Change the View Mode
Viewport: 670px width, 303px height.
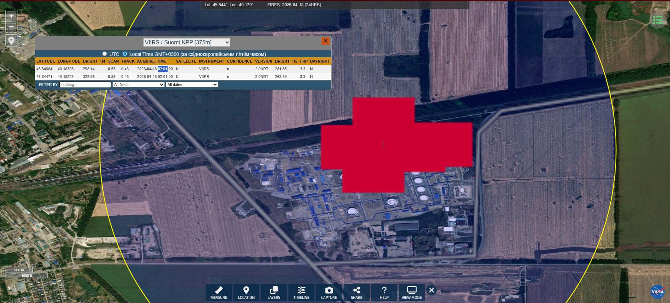pyautogui.click(x=412, y=293)
